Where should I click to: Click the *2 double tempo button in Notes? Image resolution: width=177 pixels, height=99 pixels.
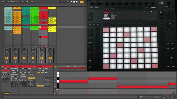[x=25, y=71]
